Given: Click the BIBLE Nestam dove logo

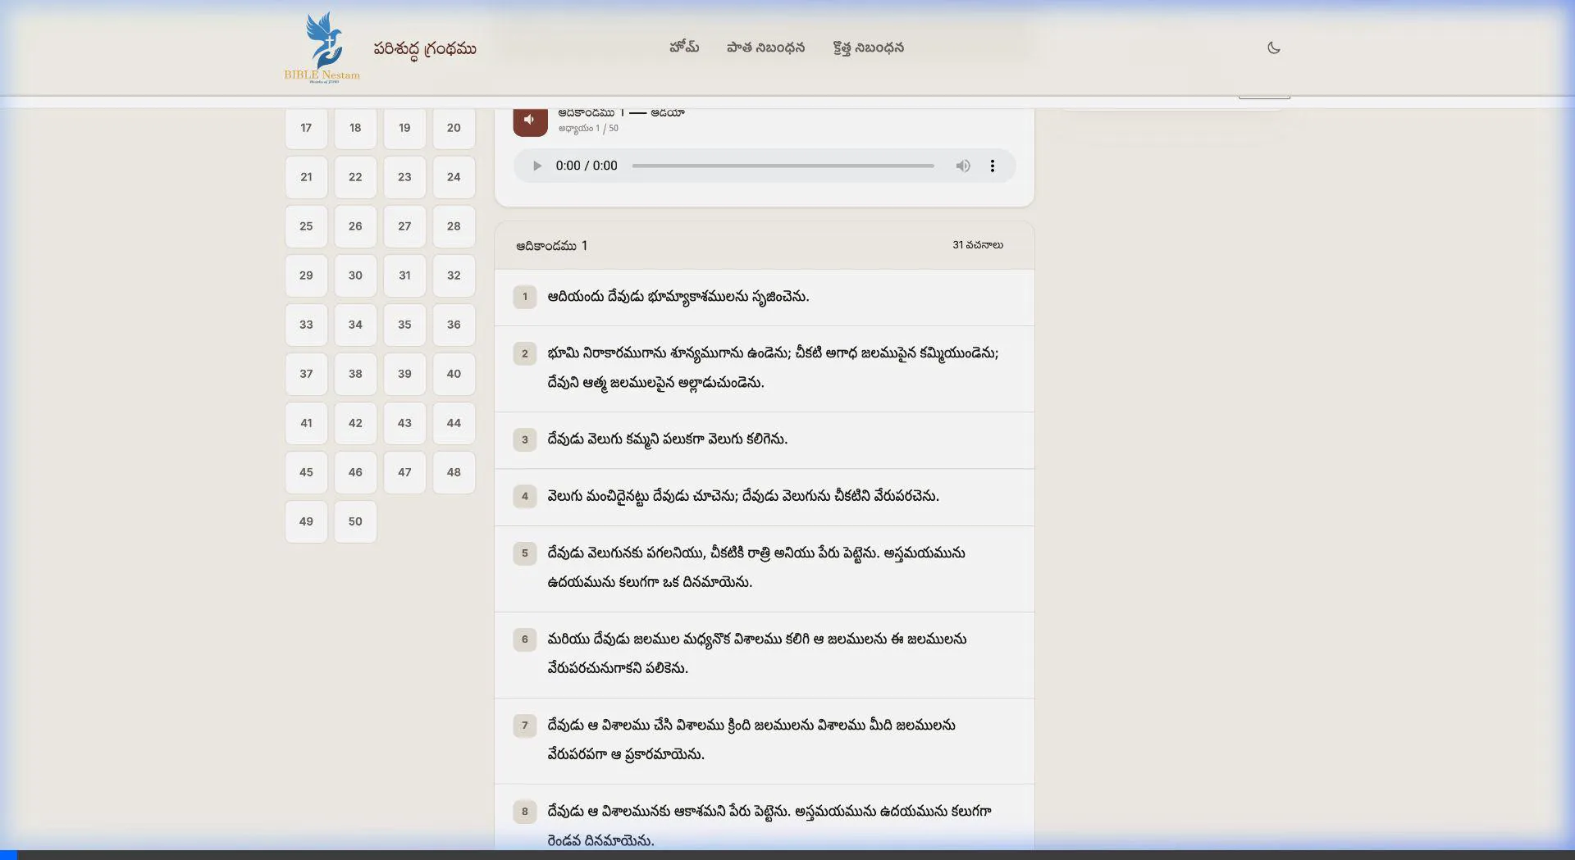Looking at the screenshot, I should click(322, 47).
